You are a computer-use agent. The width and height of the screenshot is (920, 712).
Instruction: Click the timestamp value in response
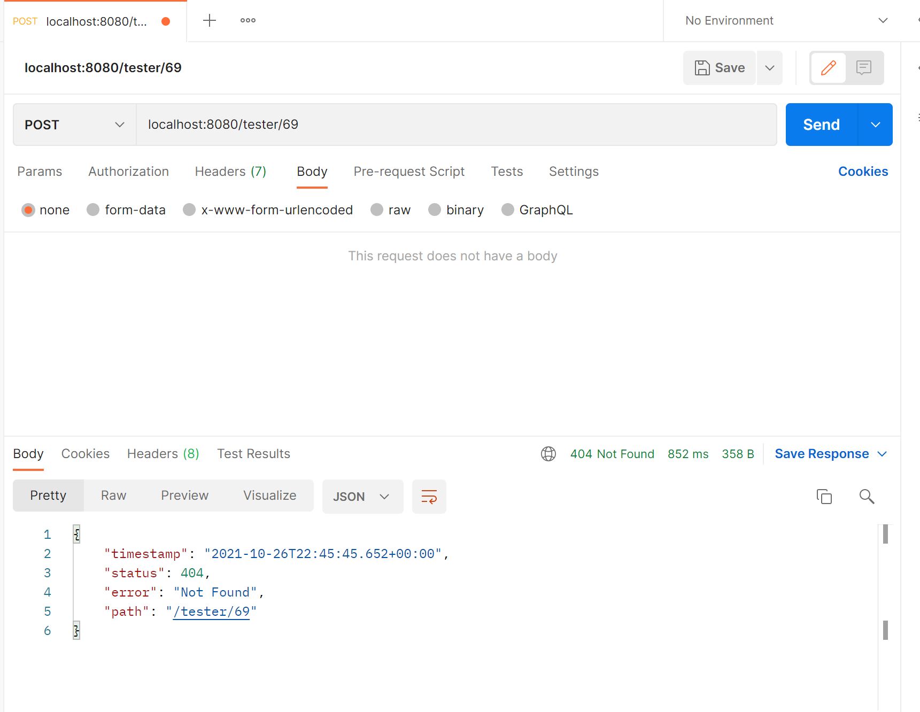(x=323, y=554)
